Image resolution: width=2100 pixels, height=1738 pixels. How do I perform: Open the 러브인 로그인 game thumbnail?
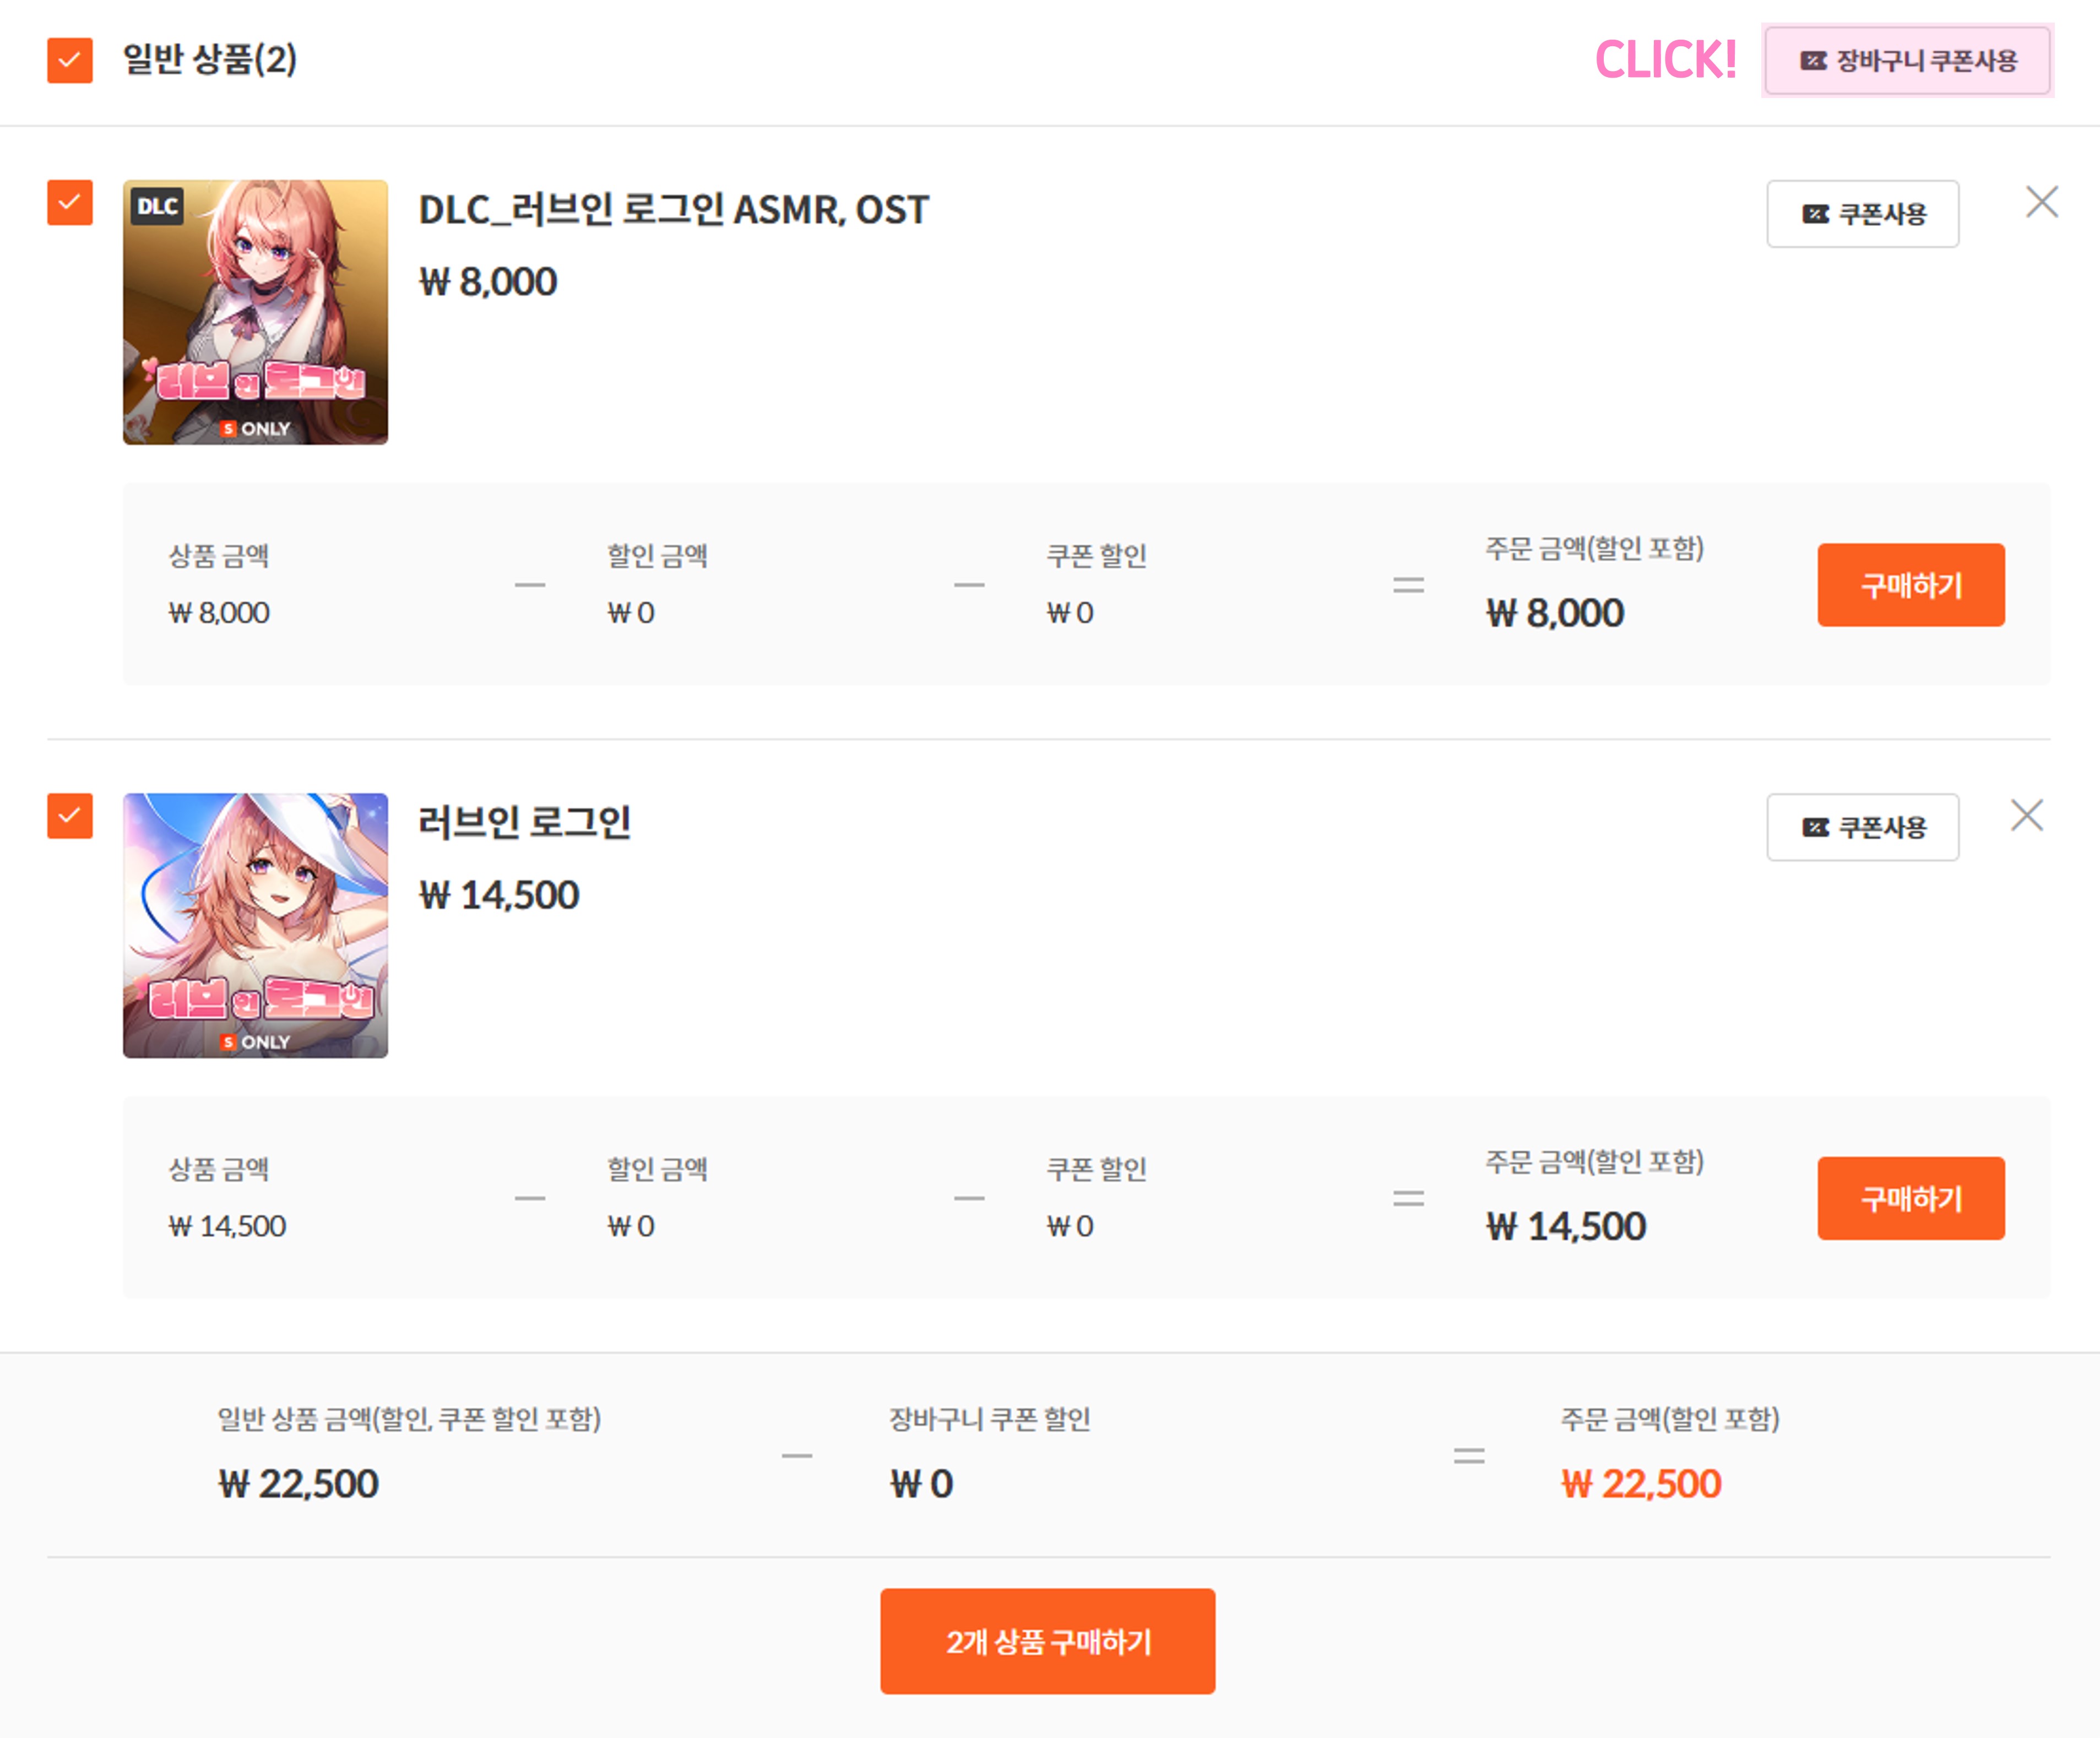255,925
